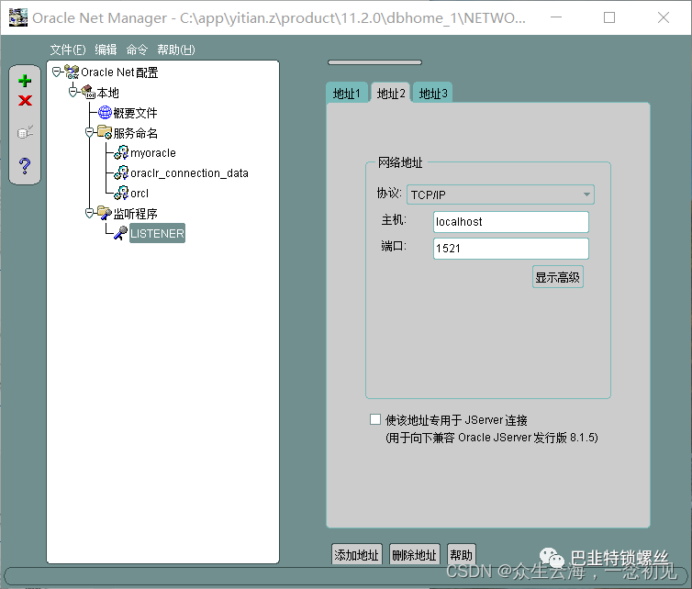Click the 监听程序 folder icon

point(105,213)
